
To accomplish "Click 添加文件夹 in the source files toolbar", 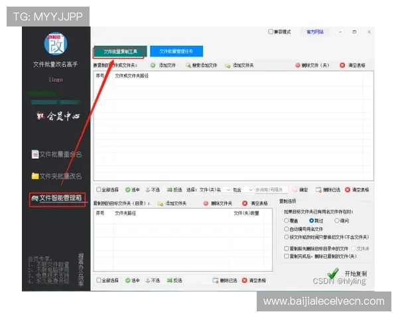I will point(239,66).
